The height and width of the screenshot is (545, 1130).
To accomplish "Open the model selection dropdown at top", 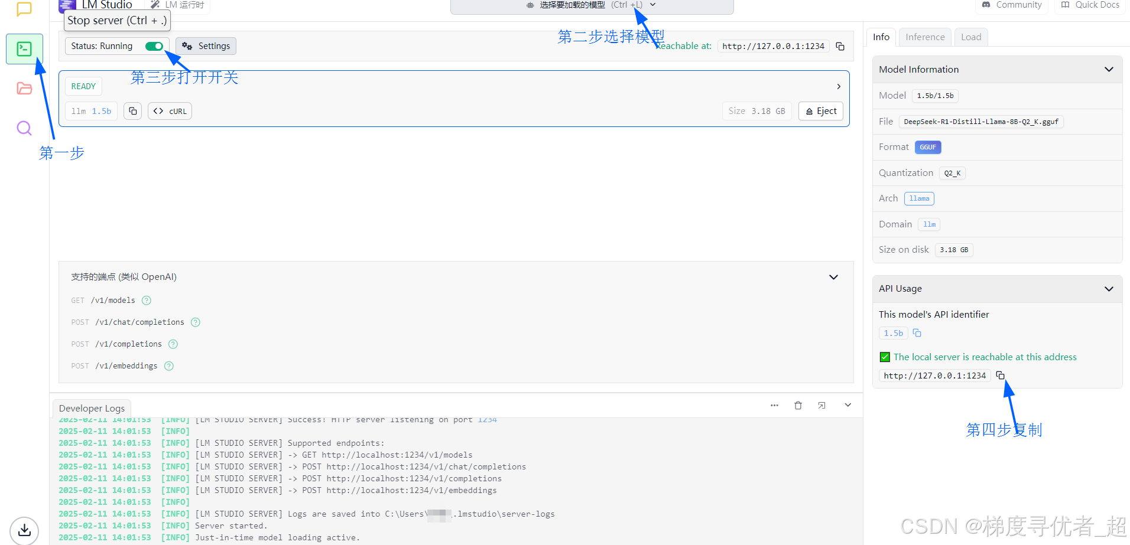I will [x=592, y=5].
